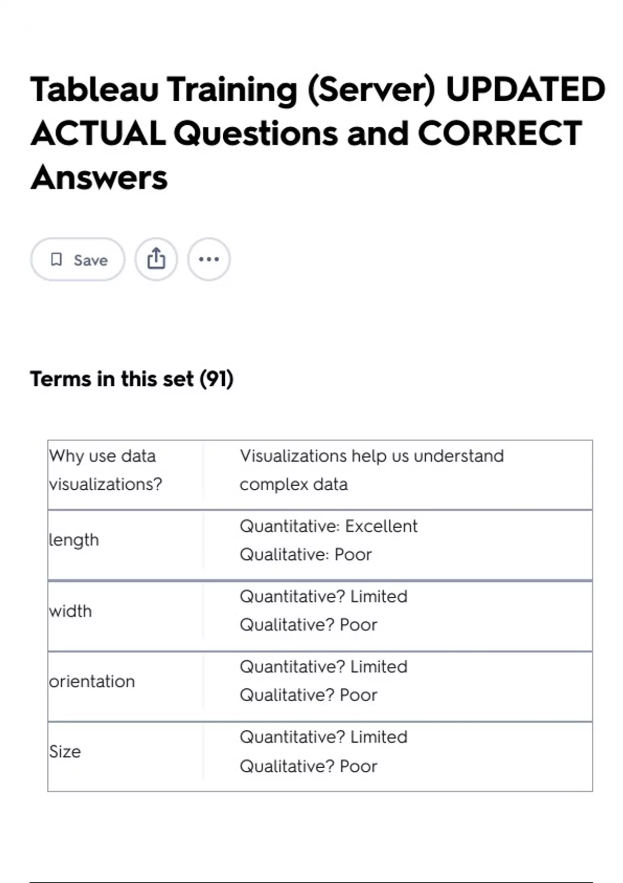
Task: Select the 'length' term cell
Action: point(74,540)
